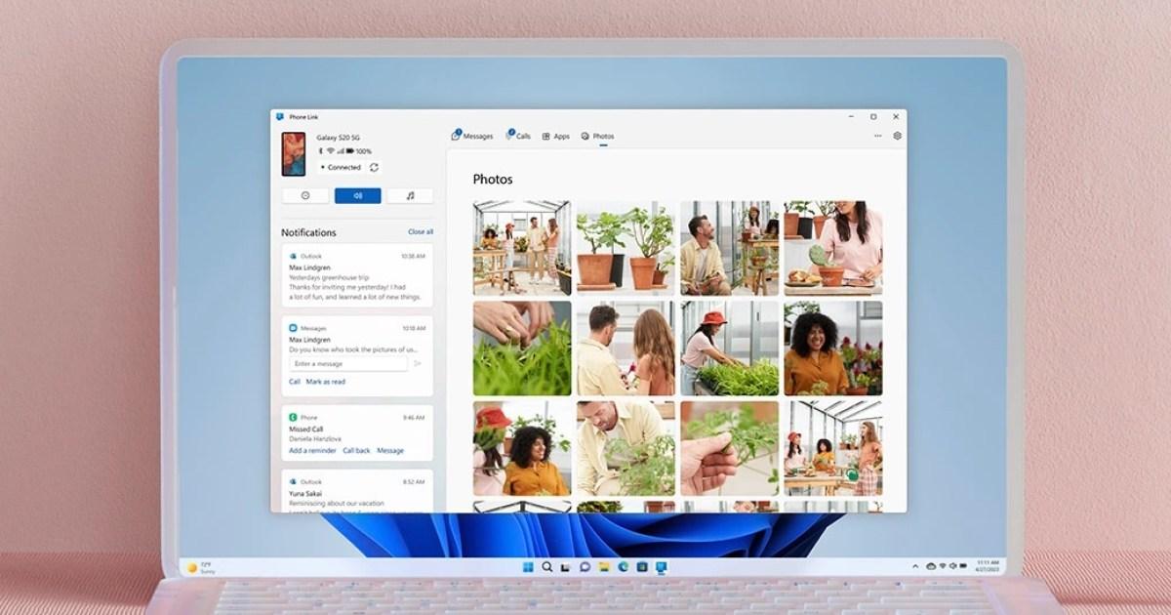
Task: Open the Windows Start menu
Action: pyautogui.click(x=528, y=567)
